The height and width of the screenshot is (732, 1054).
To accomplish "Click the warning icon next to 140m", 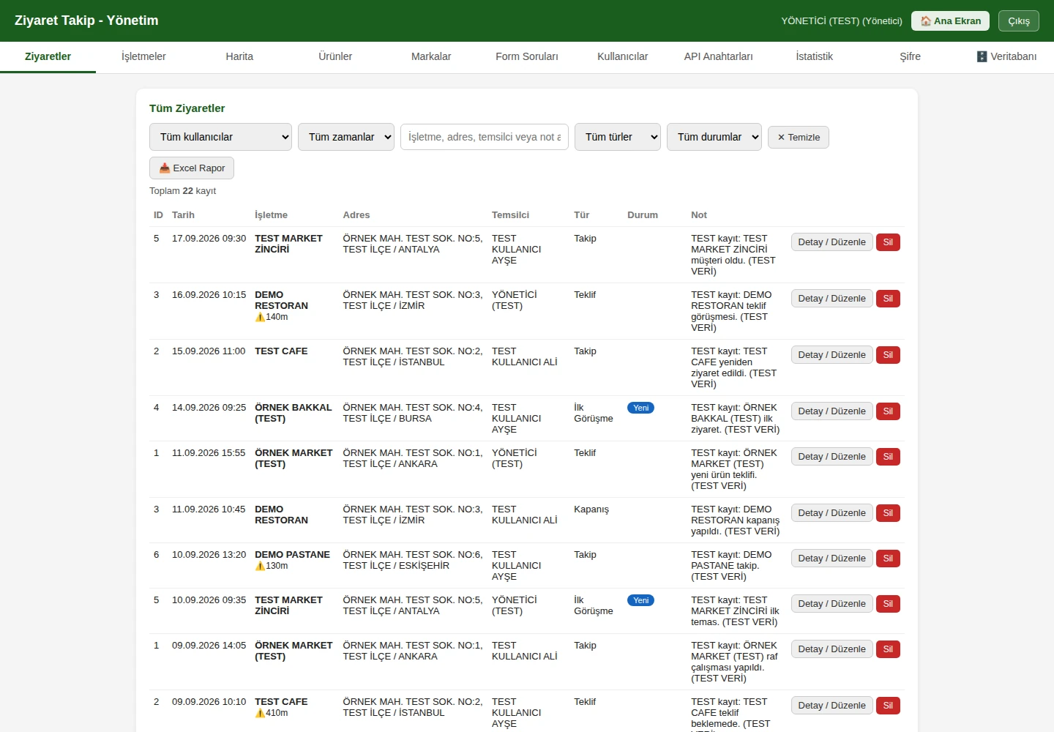I will point(260,317).
